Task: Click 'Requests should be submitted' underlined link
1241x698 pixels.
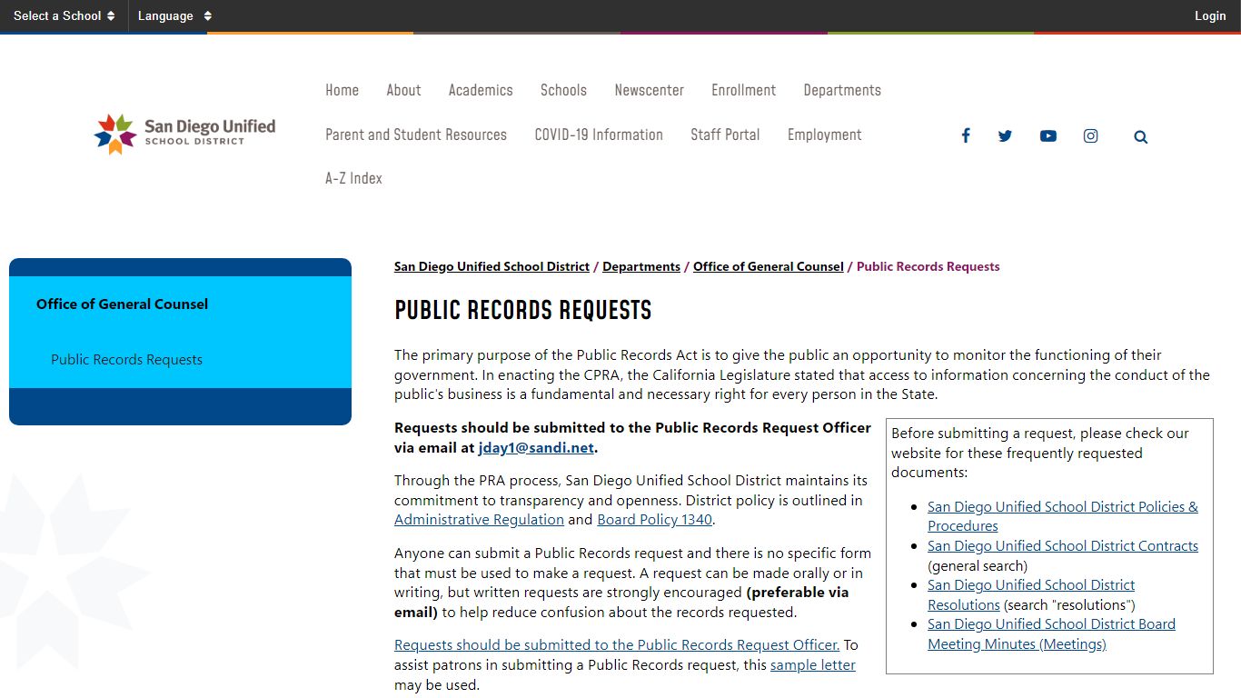Action: tap(617, 644)
